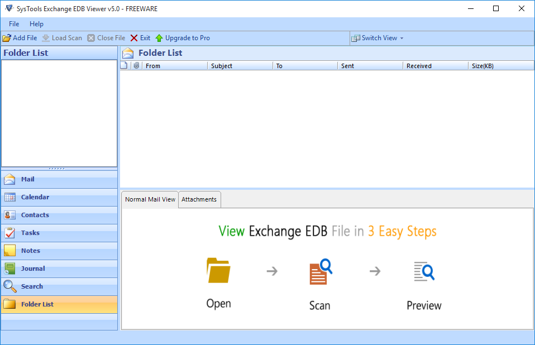The height and width of the screenshot is (345, 535).
Task: Click the Exit label in toolbar
Action: 145,38
